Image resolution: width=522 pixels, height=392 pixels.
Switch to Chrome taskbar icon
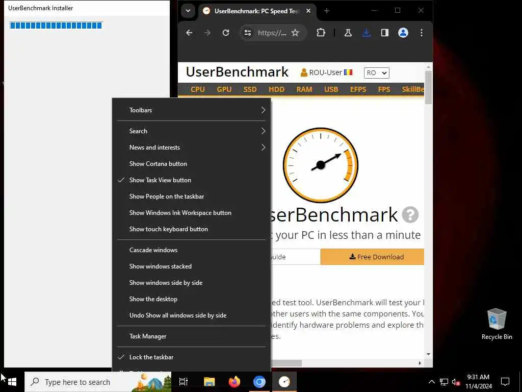click(259, 382)
